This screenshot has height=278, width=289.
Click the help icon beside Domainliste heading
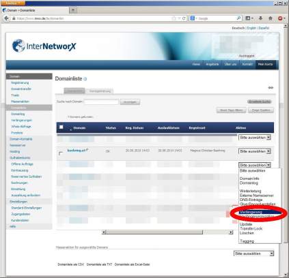(x=85, y=79)
